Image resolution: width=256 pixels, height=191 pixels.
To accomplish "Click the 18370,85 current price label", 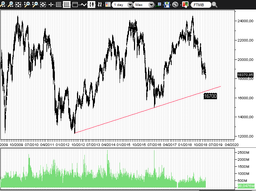I will coord(245,75).
